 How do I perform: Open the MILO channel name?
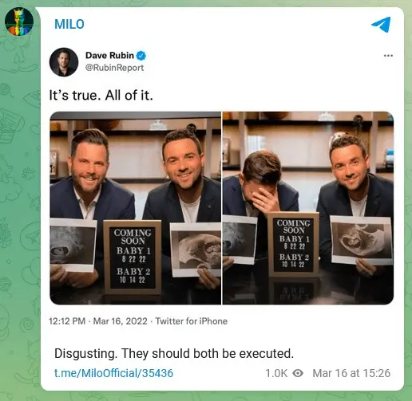pyautogui.click(x=69, y=24)
